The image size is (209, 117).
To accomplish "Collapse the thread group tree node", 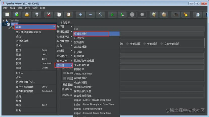I will click(x=5, y=24).
